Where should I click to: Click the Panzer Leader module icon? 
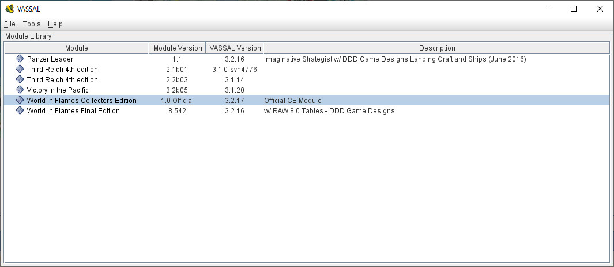click(20, 59)
